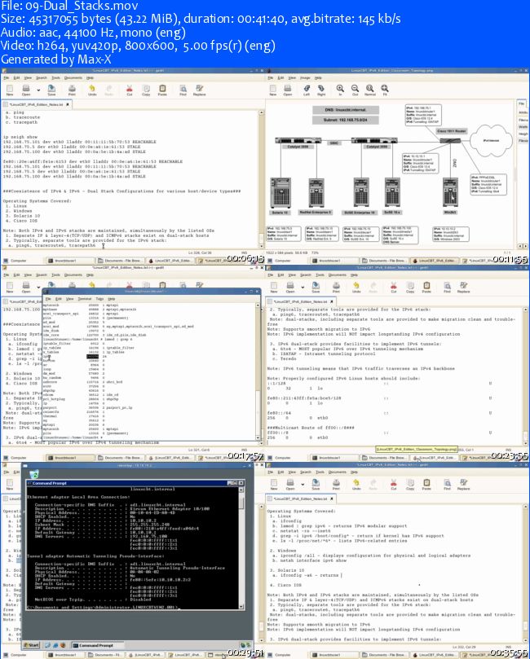Open Terminal menu in the terminal window

85,299
